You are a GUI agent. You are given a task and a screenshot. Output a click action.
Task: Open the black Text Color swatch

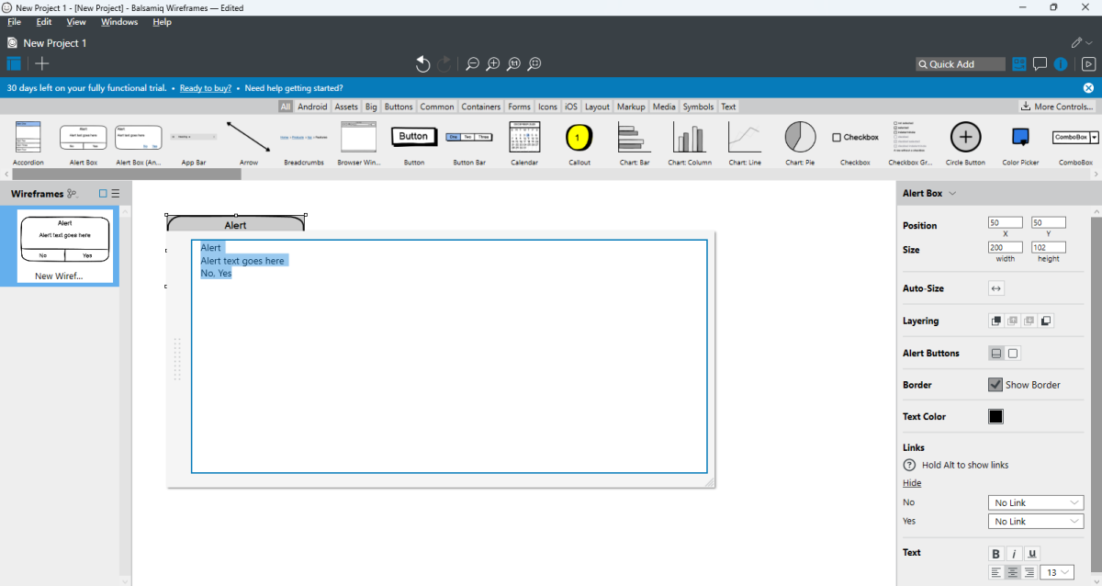[995, 416]
